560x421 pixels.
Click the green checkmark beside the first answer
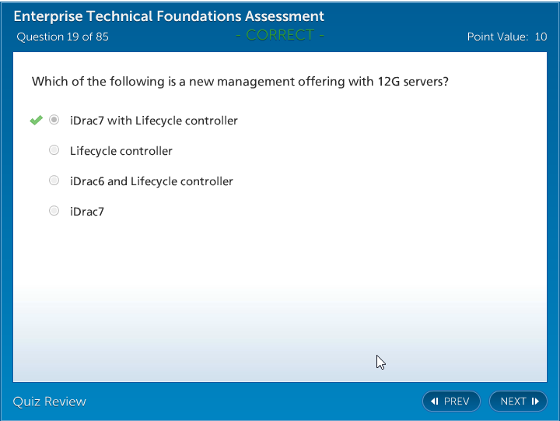(36, 120)
